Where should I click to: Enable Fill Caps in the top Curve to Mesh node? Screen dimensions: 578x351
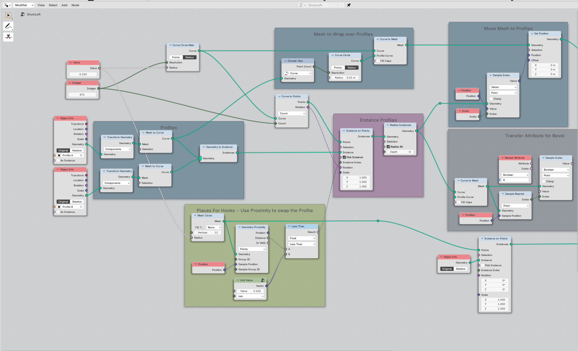(x=378, y=61)
